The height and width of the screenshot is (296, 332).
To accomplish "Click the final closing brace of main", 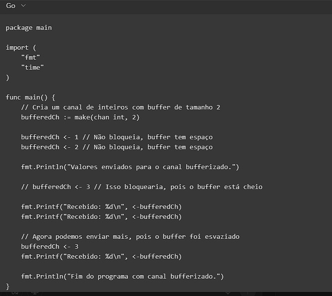I will (x=7, y=286).
